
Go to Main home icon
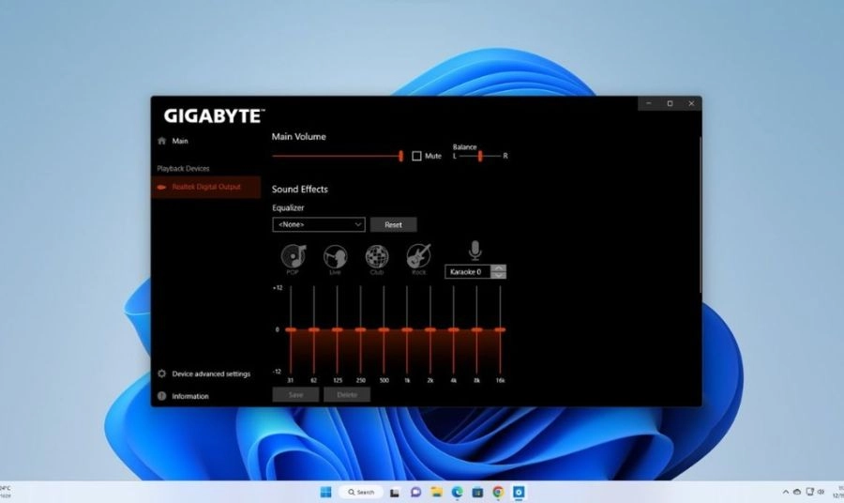click(x=161, y=141)
